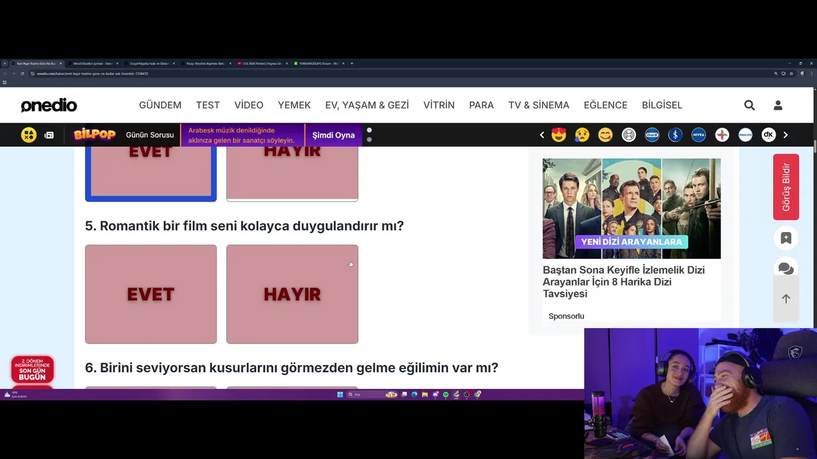Image resolution: width=817 pixels, height=459 pixels.
Task: Click the Görüş Bildir feedback button
Action: click(x=786, y=187)
